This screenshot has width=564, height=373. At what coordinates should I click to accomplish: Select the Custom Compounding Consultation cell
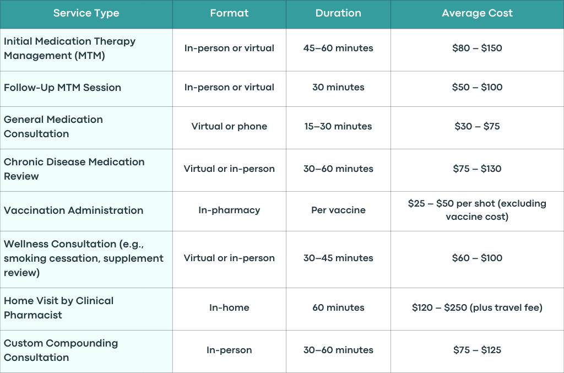86,352
